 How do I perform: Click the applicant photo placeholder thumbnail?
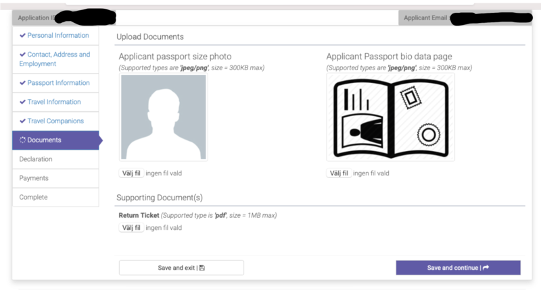(164, 117)
